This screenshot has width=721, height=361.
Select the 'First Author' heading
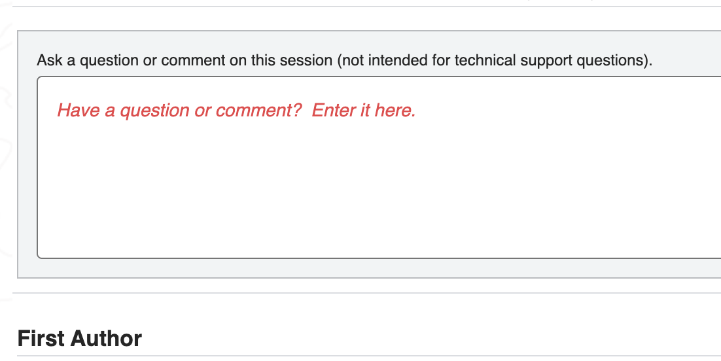[x=80, y=339]
